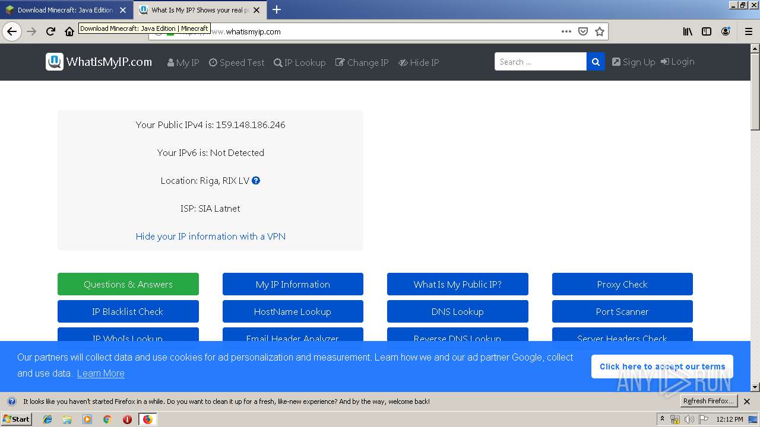Click the WhatIsMyIP.com logo
This screenshot has width=760, height=427.
[99, 62]
